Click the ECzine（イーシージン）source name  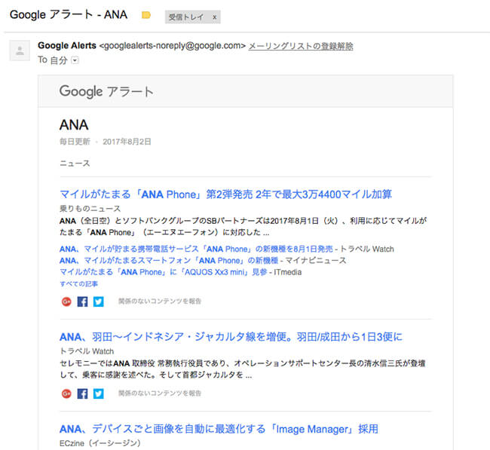[x=100, y=443]
